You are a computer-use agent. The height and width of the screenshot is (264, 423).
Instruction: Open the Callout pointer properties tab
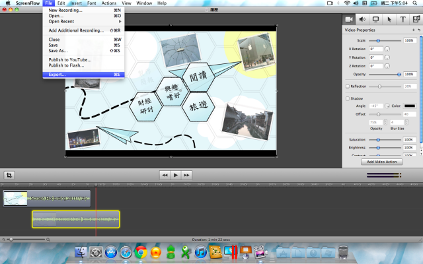point(389,19)
